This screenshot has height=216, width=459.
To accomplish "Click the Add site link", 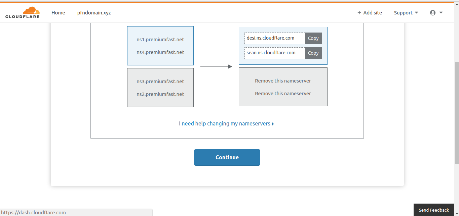I will point(373,13).
